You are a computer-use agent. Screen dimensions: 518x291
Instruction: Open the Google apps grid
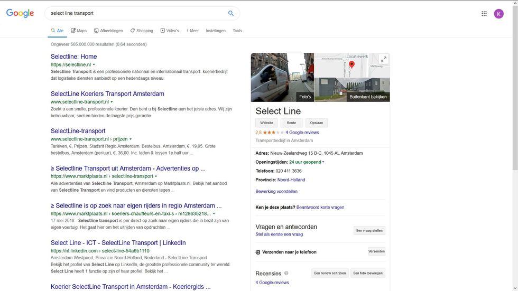(x=484, y=14)
